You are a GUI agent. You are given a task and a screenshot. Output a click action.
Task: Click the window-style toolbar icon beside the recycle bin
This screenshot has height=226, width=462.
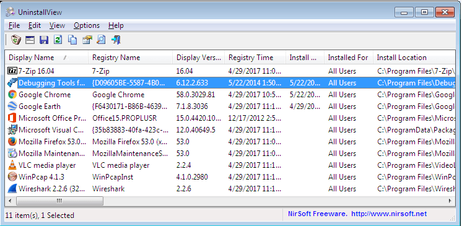[x=30, y=40]
